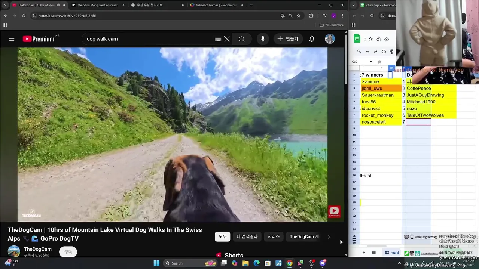Clear the YouTube search box text
This screenshot has height=269, width=479.
pos(227,39)
